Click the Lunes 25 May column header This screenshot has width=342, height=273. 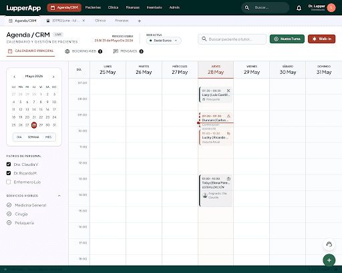[x=108, y=70]
